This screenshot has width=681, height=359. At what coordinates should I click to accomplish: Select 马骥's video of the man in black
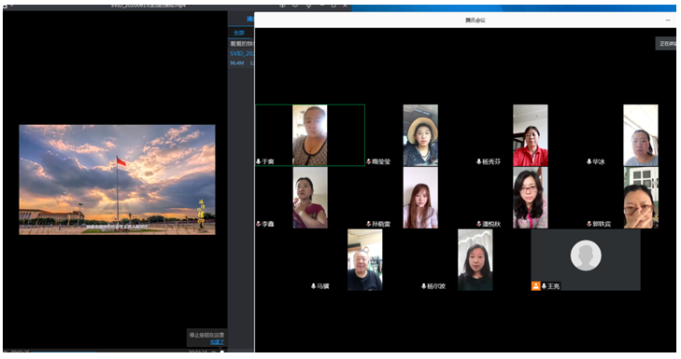(365, 260)
